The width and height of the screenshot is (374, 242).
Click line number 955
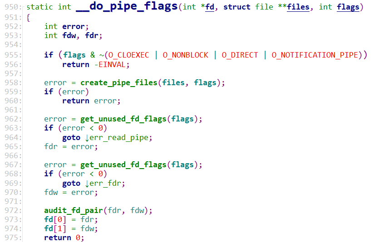tap(11, 55)
